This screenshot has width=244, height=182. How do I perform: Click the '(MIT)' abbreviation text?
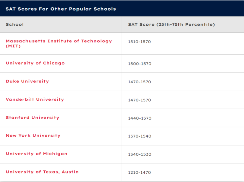pyautogui.click(x=13, y=46)
